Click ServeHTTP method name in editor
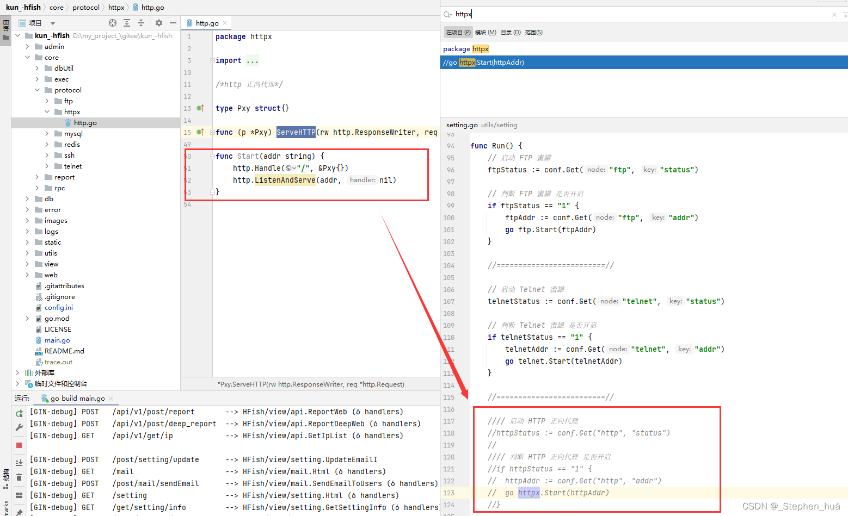Image resolution: width=848 pixels, height=516 pixels. pos(296,132)
